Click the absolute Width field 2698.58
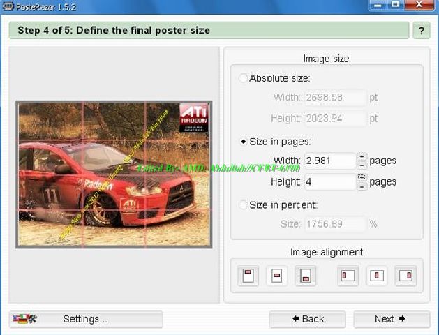The height and width of the screenshot is (335, 439). point(335,98)
